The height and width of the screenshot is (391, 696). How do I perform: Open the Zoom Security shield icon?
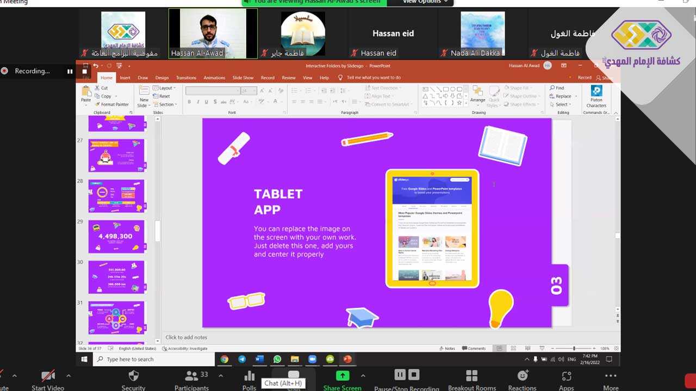coord(133,376)
